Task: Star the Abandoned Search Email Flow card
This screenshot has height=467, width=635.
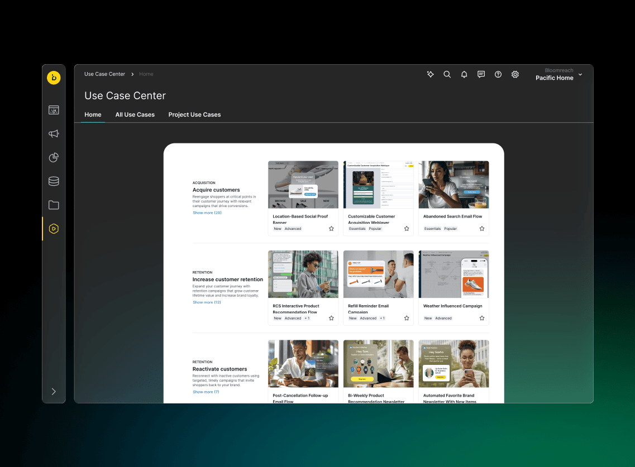Action: [x=482, y=229]
